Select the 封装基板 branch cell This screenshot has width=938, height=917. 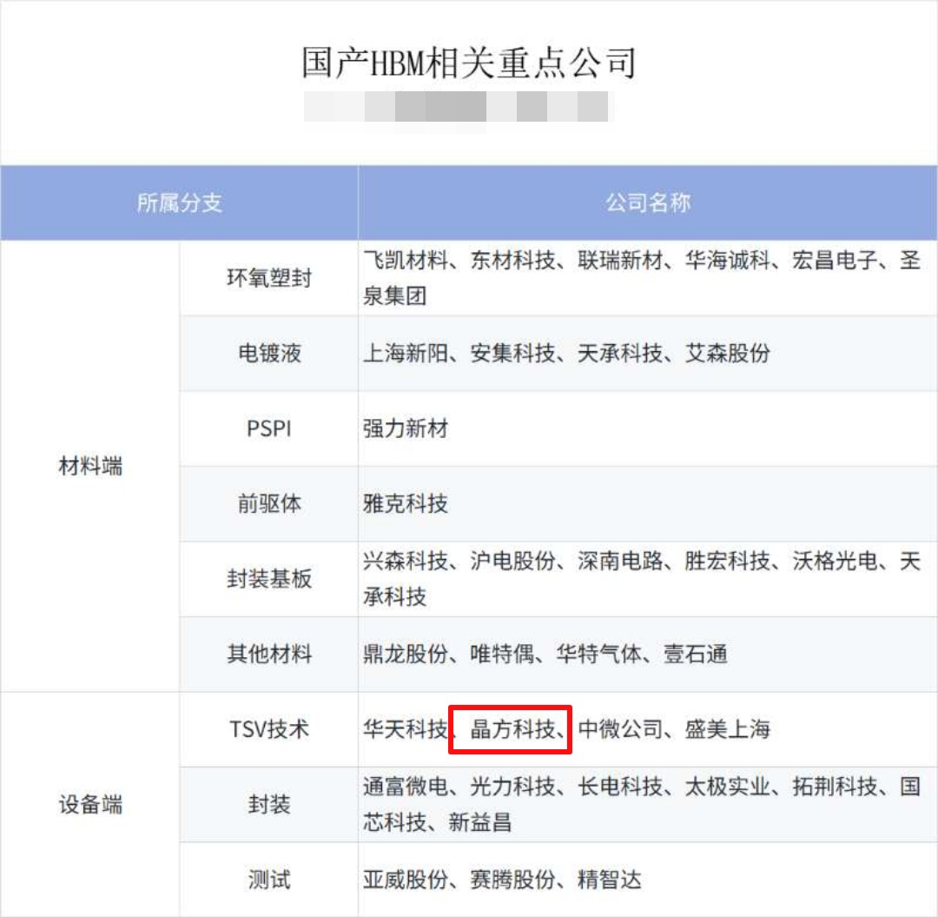pos(269,579)
